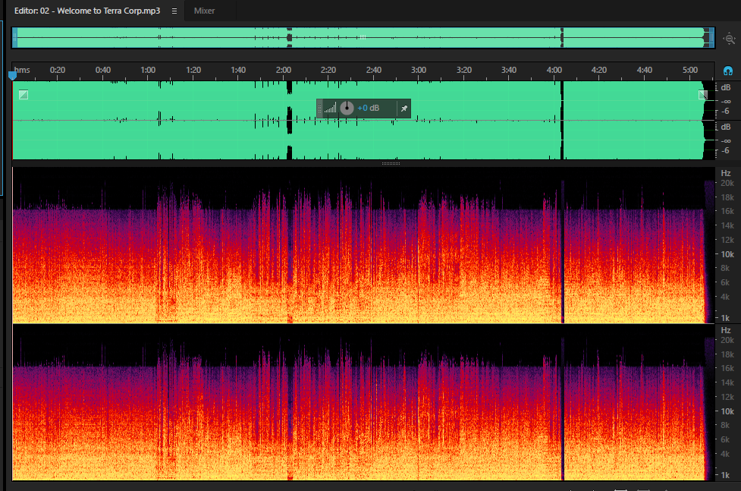
Task: Click the upper spectrogram Hz scale label
Action: (x=726, y=173)
